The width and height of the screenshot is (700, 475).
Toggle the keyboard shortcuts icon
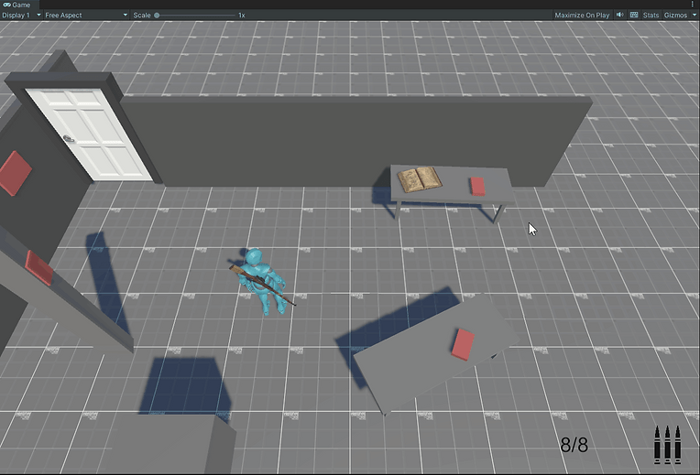633,15
